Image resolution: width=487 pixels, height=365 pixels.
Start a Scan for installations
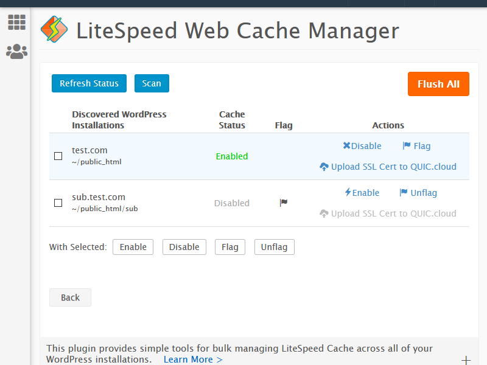pyautogui.click(x=152, y=83)
